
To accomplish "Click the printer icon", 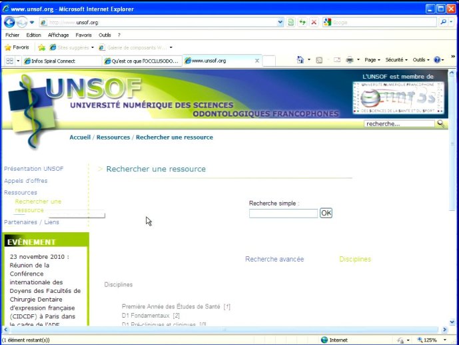I will point(350,60).
